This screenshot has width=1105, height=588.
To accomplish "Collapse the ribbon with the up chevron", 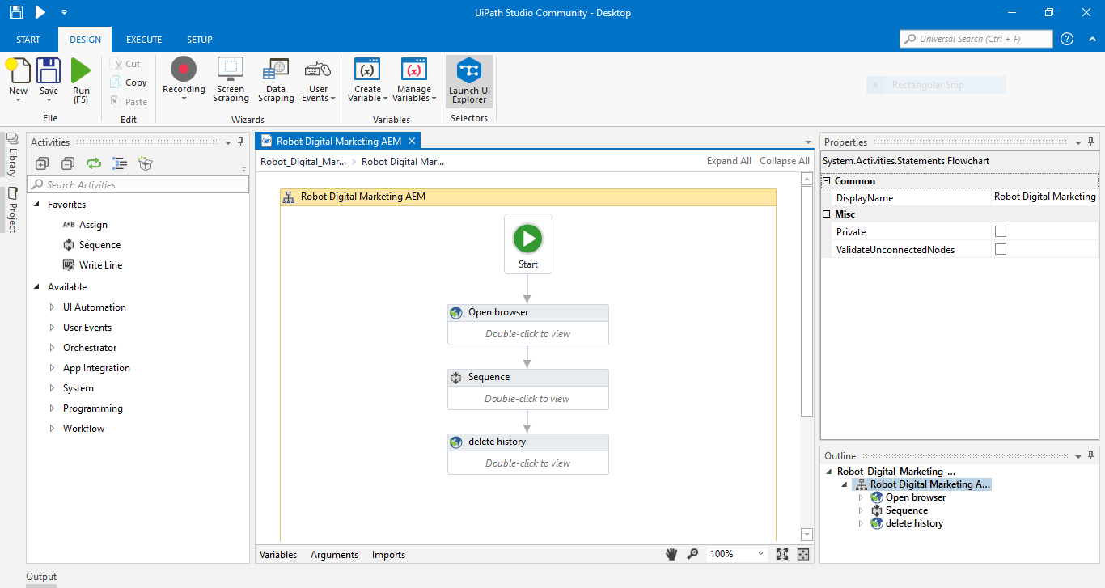I will point(1090,39).
